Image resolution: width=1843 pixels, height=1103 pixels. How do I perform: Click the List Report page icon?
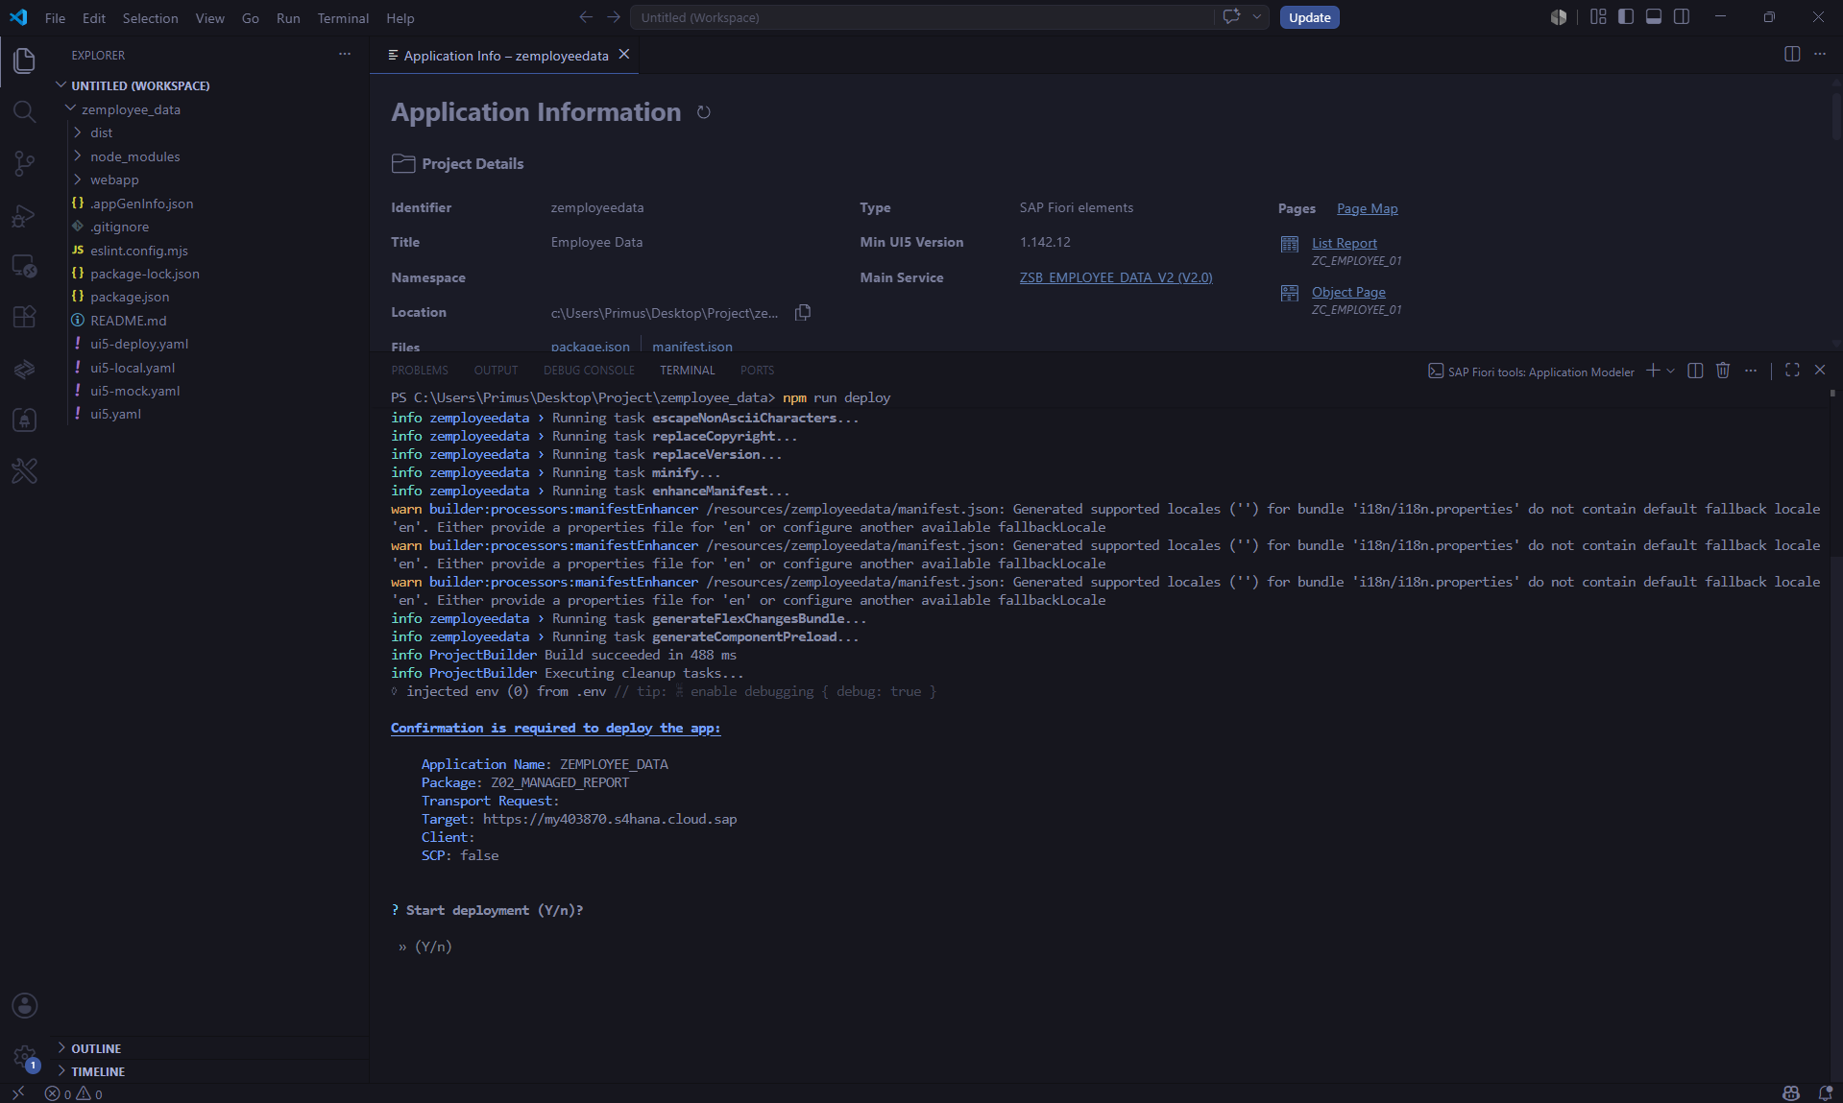click(x=1290, y=244)
